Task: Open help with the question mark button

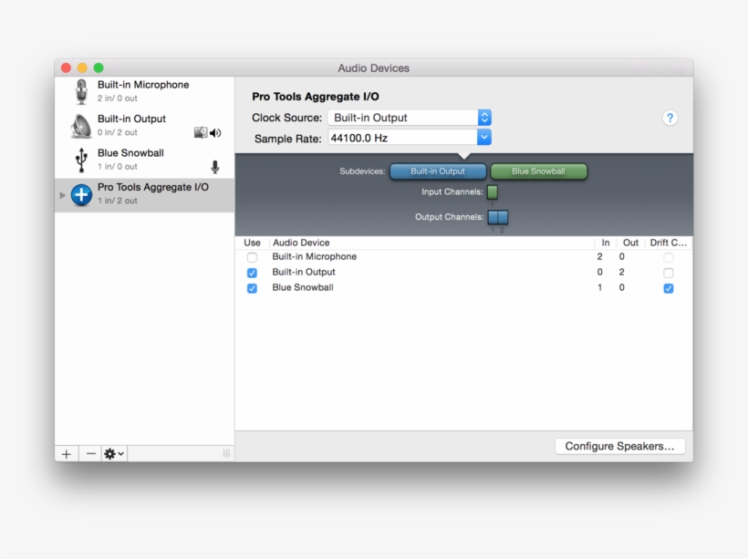Action: (670, 118)
